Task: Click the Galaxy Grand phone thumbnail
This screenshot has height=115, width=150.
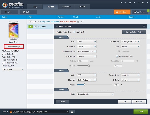Action: 13,30
